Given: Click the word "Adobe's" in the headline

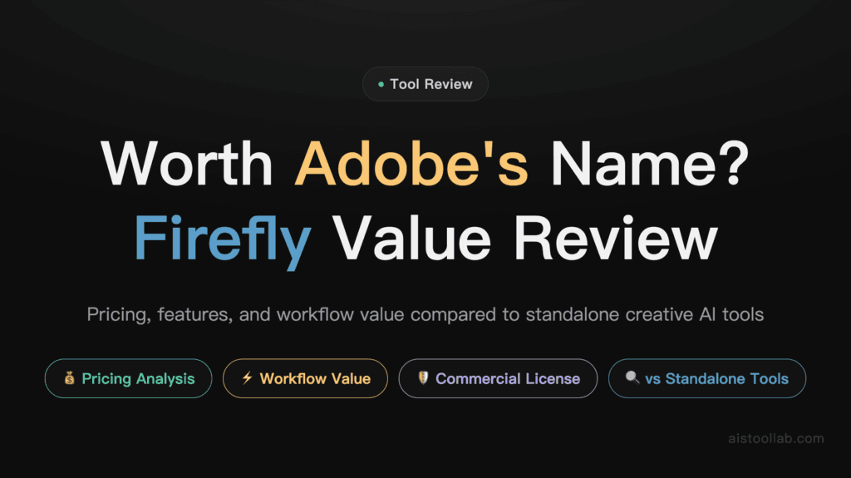Looking at the screenshot, I should 411,164.
